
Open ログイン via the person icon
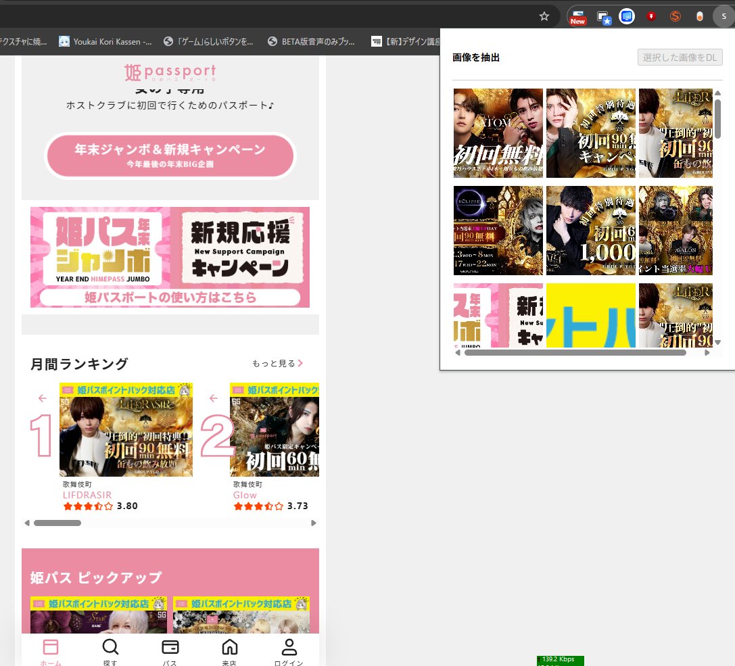pyautogui.click(x=289, y=647)
